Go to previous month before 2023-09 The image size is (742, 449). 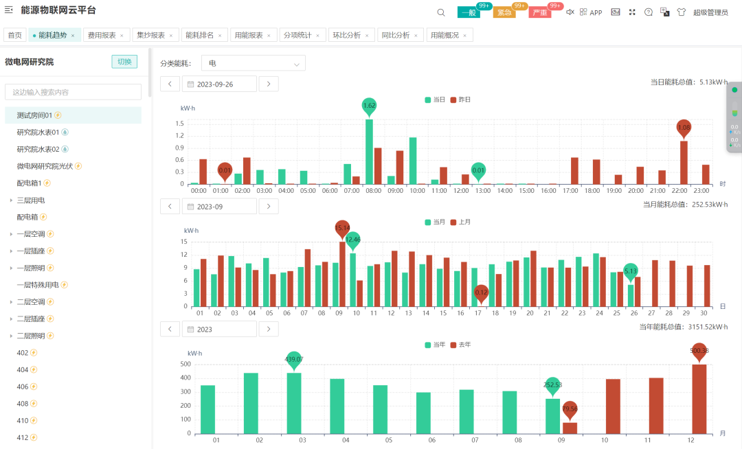click(170, 207)
